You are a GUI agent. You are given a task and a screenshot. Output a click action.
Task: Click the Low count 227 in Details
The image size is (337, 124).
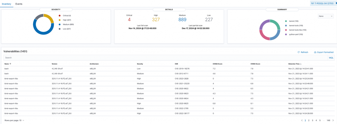209,19
